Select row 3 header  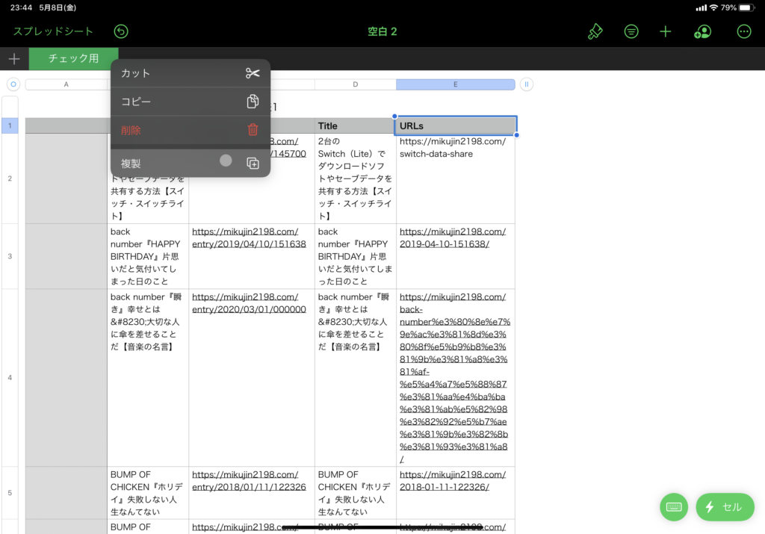pyautogui.click(x=10, y=256)
